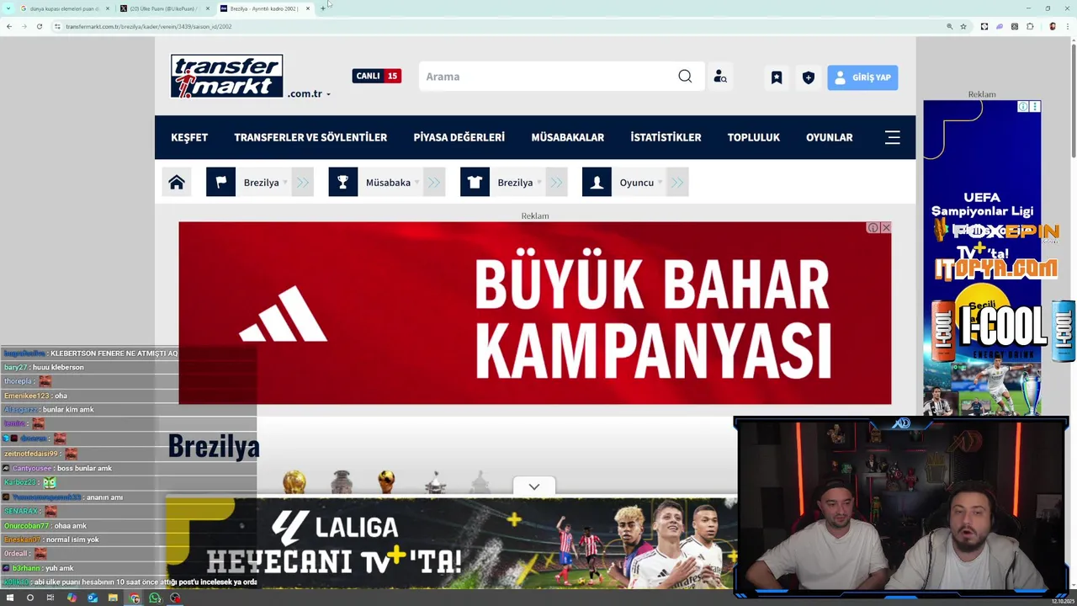Click the Adidas BÜYÜK BAHAR KAMPANYASI banner

pyautogui.click(x=534, y=313)
